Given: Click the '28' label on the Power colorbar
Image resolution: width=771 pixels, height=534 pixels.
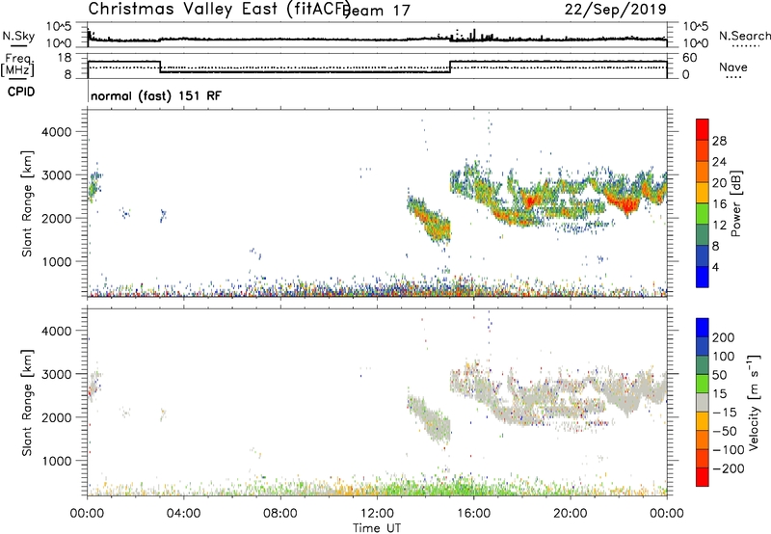Looking at the screenshot, I should tap(719, 141).
